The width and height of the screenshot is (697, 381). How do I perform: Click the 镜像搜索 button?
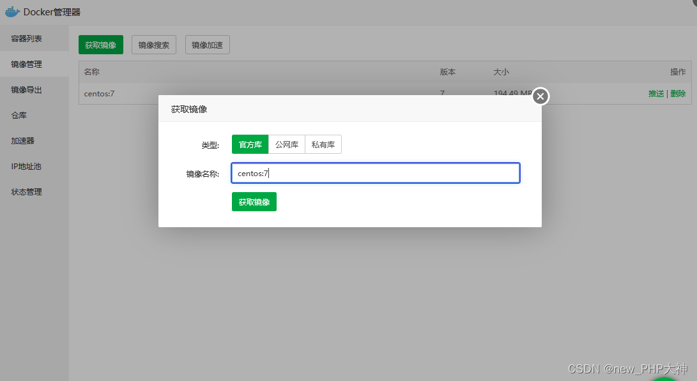tap(154, 45)
